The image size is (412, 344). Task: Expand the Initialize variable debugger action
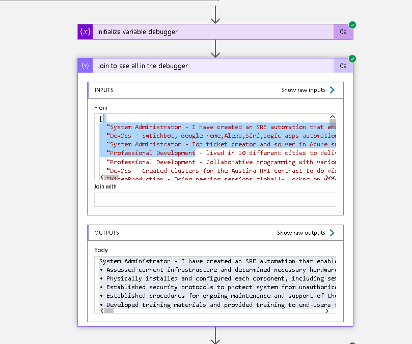click(x=213, y=32)
